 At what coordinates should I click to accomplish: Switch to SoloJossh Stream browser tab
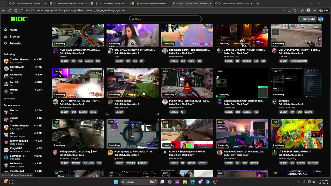[27, 3]
